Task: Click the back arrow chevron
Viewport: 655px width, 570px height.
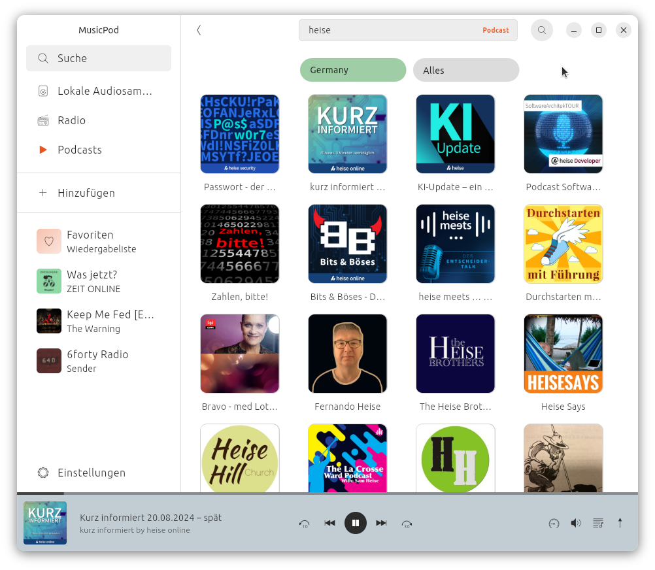Action: 199,30
